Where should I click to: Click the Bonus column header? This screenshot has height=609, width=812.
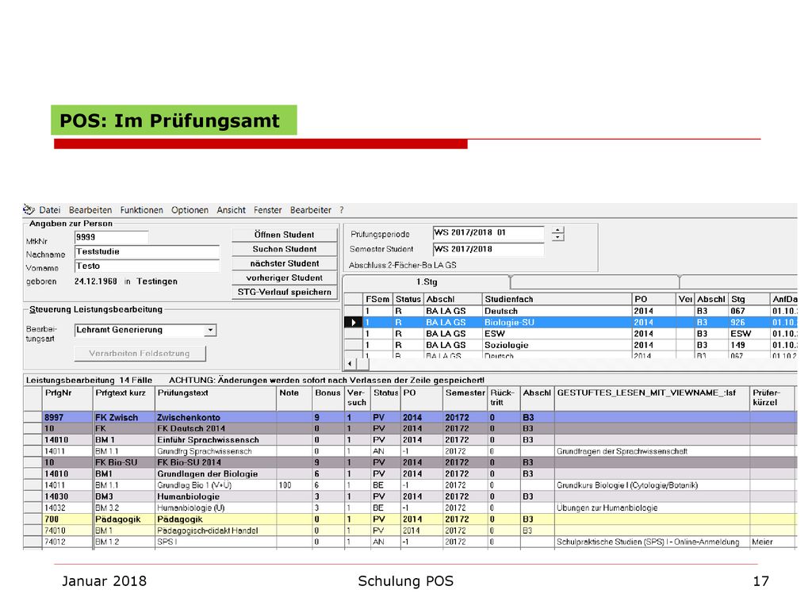coord(327,398)
